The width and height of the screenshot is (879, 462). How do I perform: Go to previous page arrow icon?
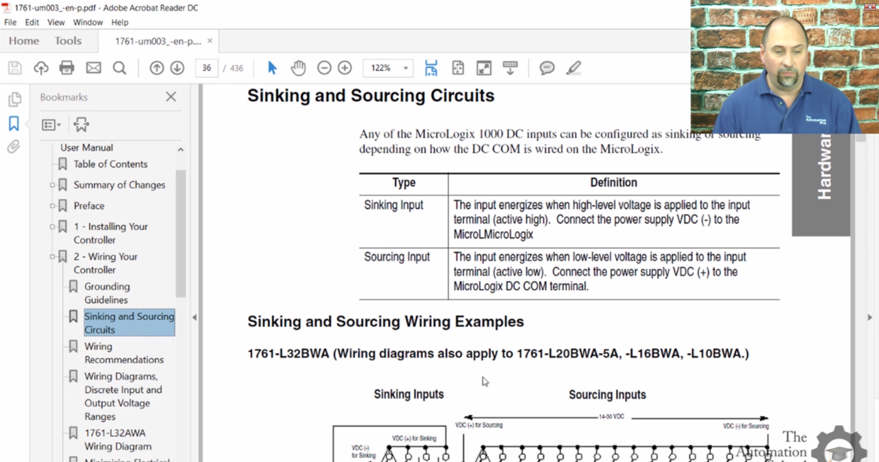coord(157,68)
